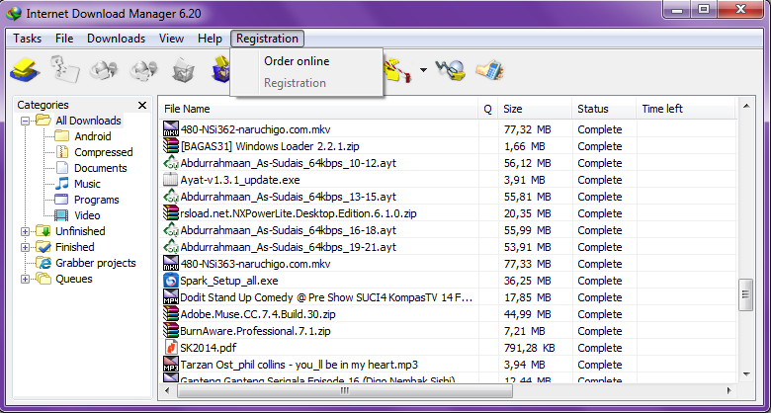Click the archive icon of BurnAware.Professional.7.1.zip

click(x=171, y=330)
